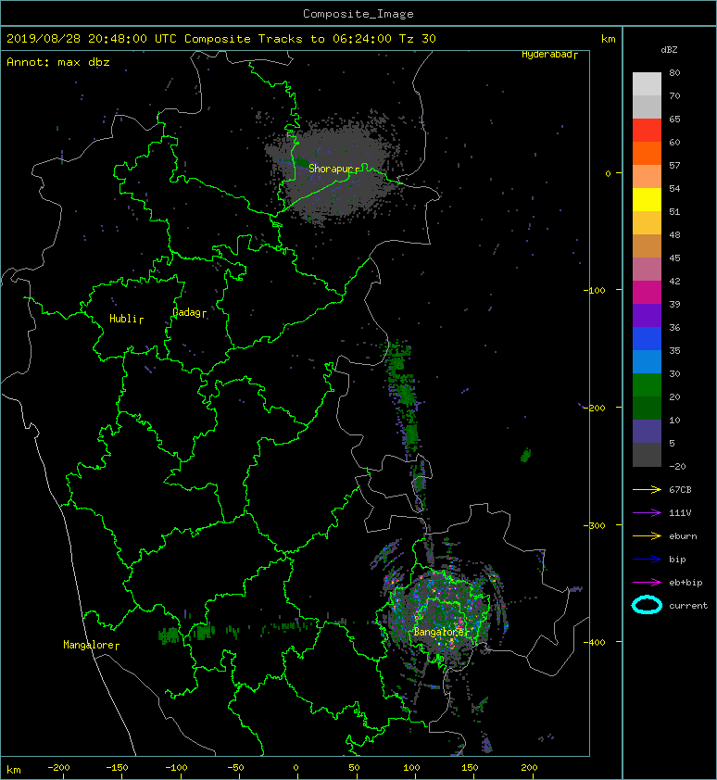
Task: Click the -150 tick on the horizontal axis
Action: 118,768
